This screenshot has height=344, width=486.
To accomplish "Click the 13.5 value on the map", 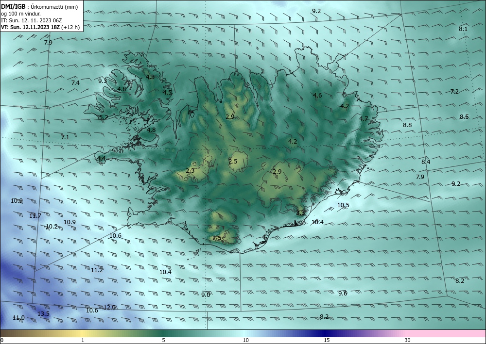I will (x=43, y=314).
